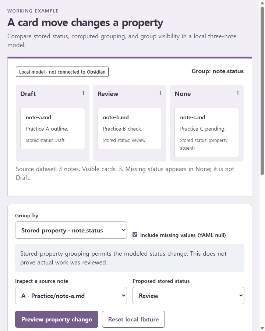The image size is (265, 331).
Task: Click the None column header
Action: [183, 94]
